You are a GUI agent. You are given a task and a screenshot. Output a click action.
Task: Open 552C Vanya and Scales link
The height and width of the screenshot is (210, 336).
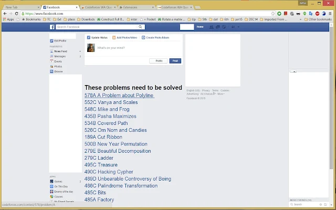tap(111, 102)
